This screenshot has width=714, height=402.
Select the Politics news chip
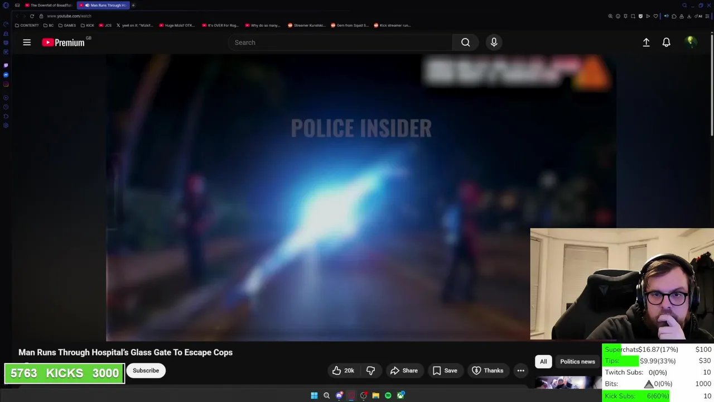pyautogui.click(x=577, y=362)
